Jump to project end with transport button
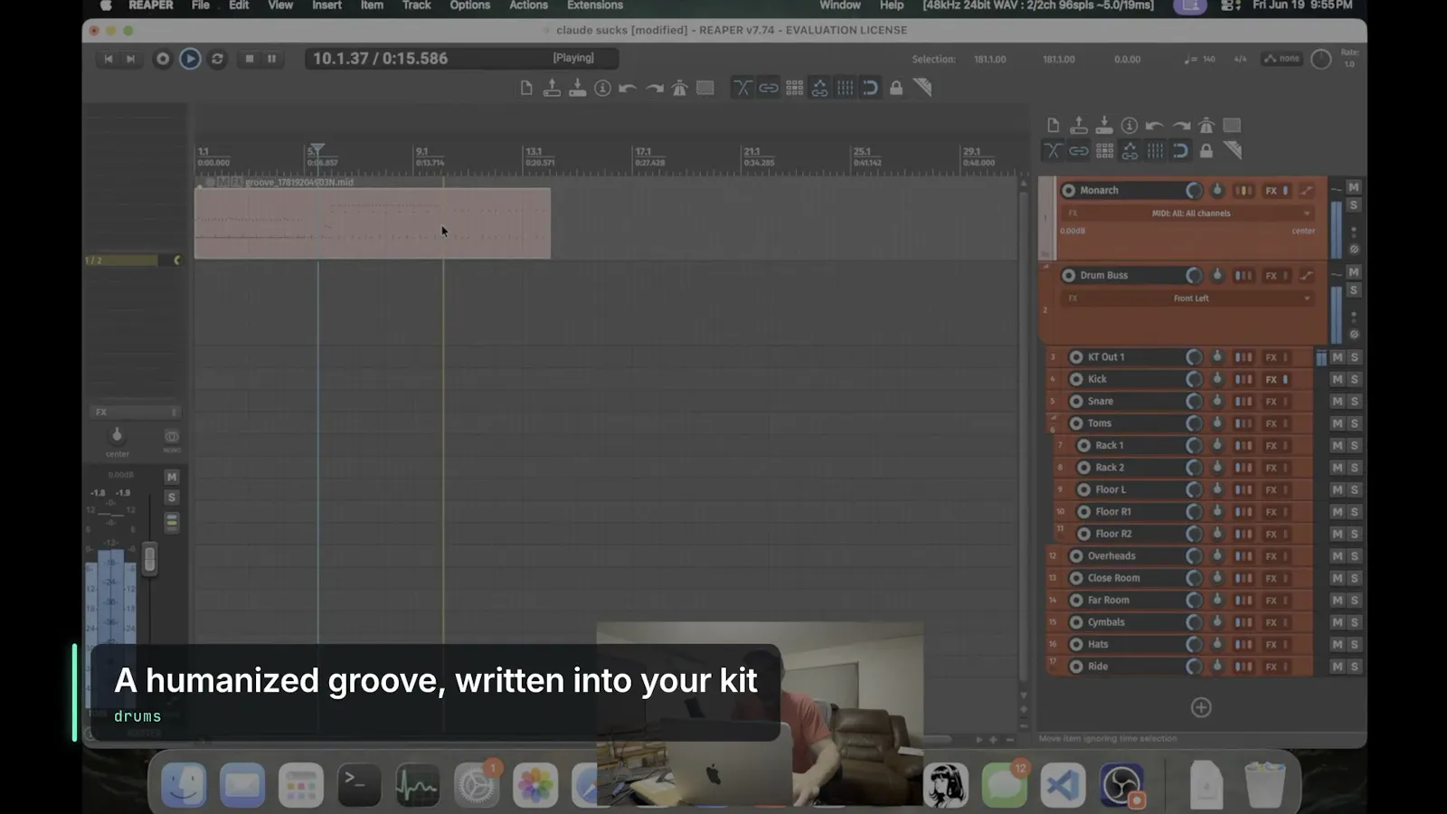Image resolution: width=1447 pixels, height=814 pixels. [x=130, y=59]
